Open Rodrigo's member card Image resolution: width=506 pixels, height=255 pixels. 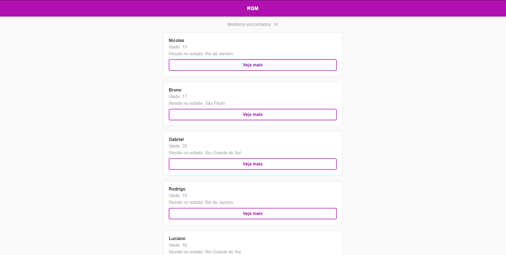(252, 203)
